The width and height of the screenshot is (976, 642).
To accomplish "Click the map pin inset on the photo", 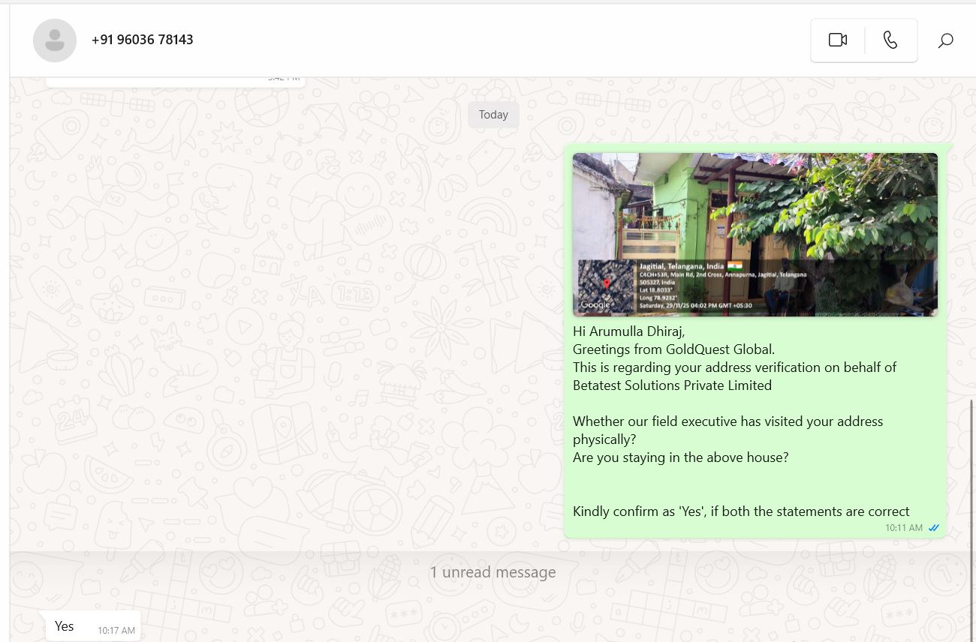I will [x=607, y=285].
